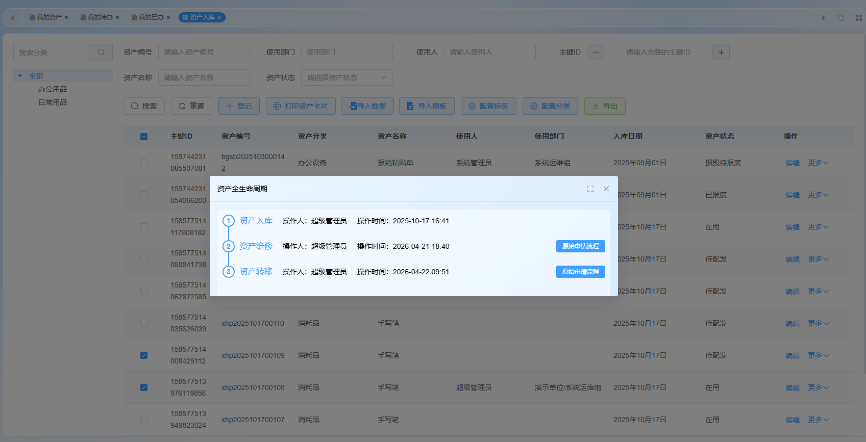Close the 资产入库 tab with its X
Screen dimensions: 866x442
click(x=219, y=17)
